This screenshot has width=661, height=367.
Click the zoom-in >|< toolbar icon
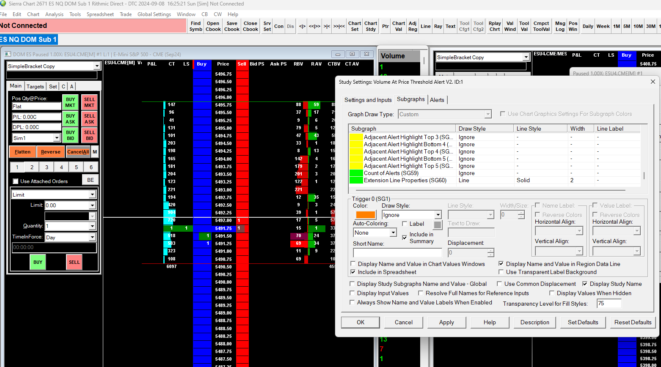pos(327,26)
